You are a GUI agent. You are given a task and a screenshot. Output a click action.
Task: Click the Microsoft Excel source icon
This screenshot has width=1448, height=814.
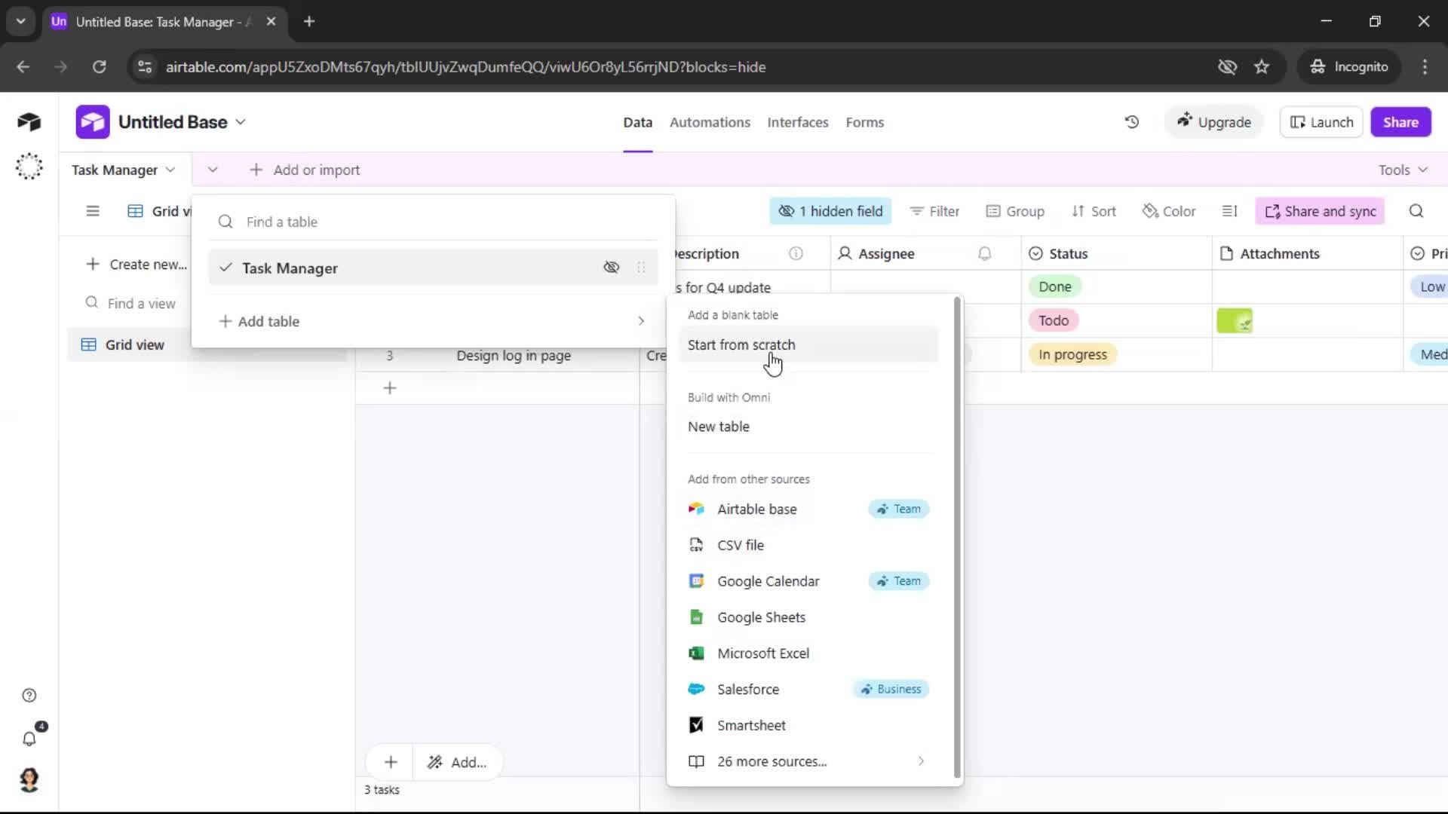[x=696, y=653]
